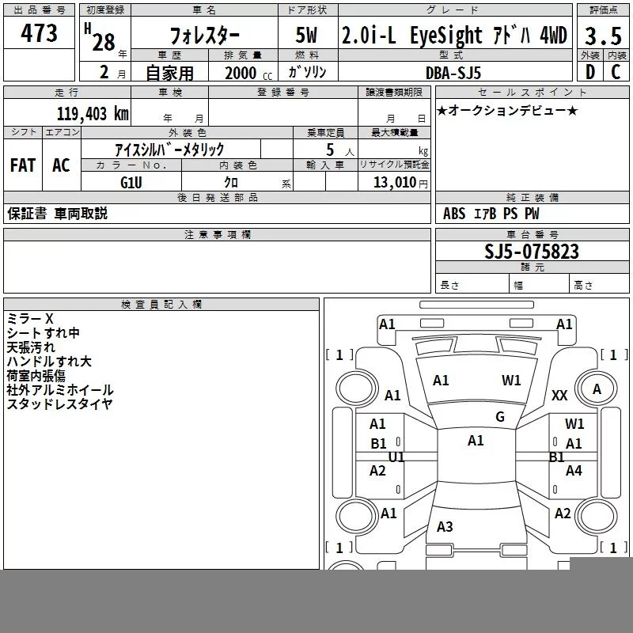Click the "高さ" dimension label
The width and height of the screenshot is (633, 633).
[583, 286]
